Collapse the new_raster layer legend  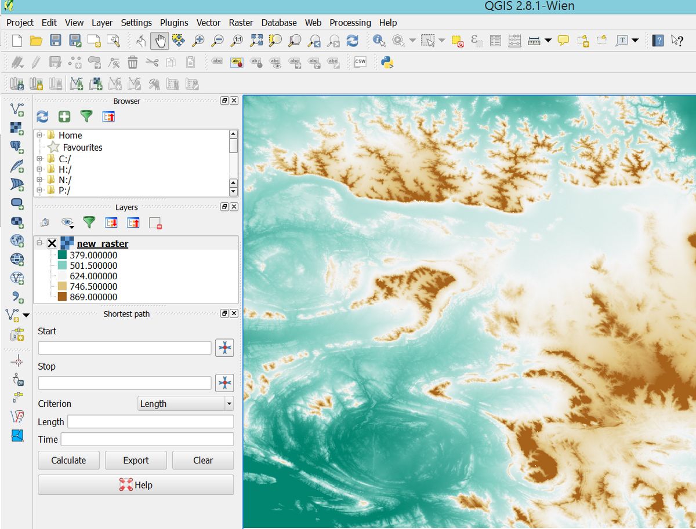tap(39, 244)
